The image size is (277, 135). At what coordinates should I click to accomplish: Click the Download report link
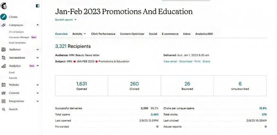pos(186,62)
